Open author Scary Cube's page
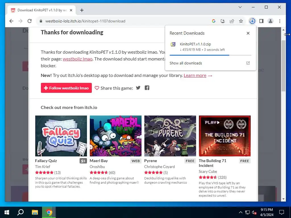The height and width of the screenshot is (218, 291). click(208, 171)
